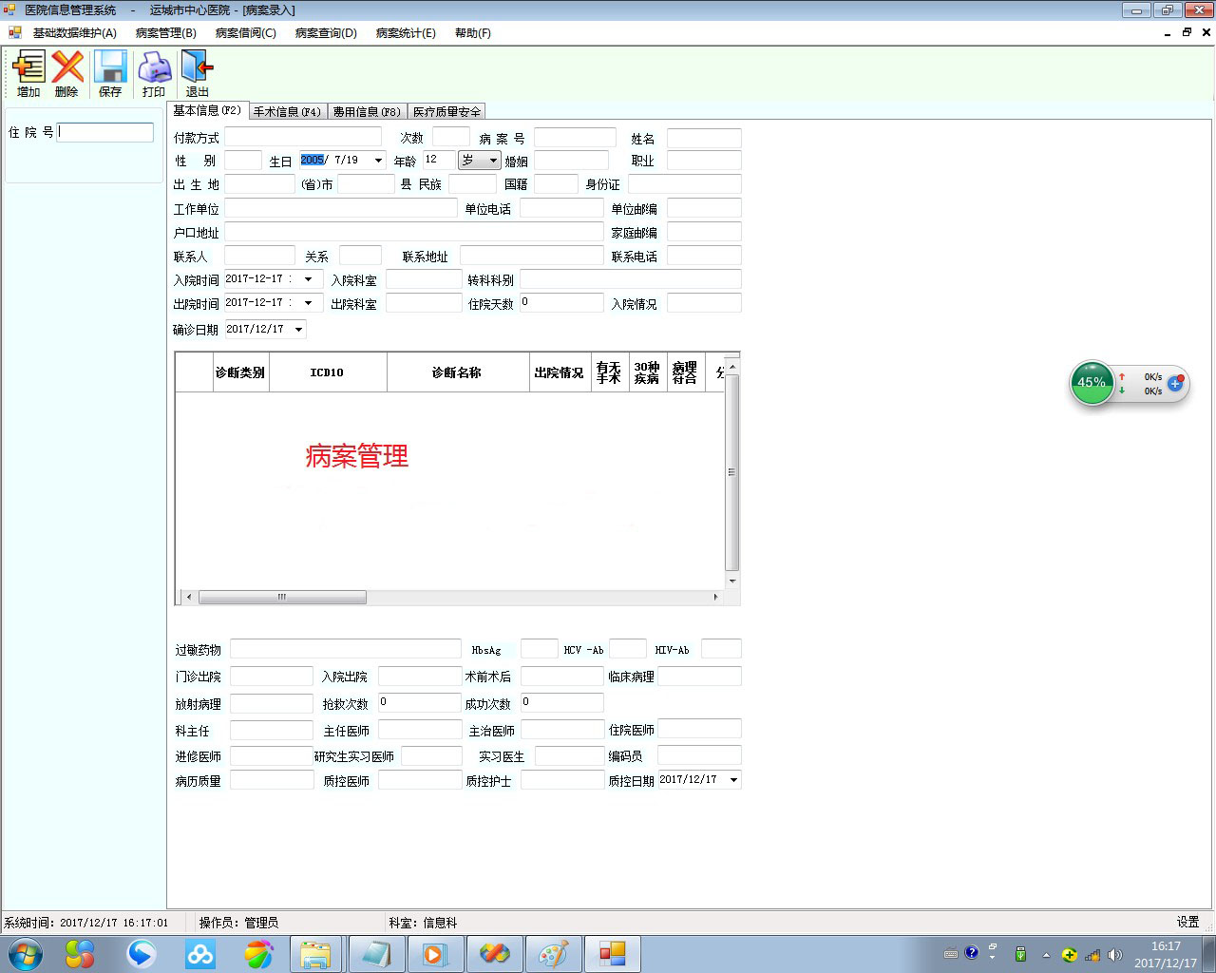Open the Windows Start orb
This screenshot has width=1216, height=973.
(x=25, y=954)
